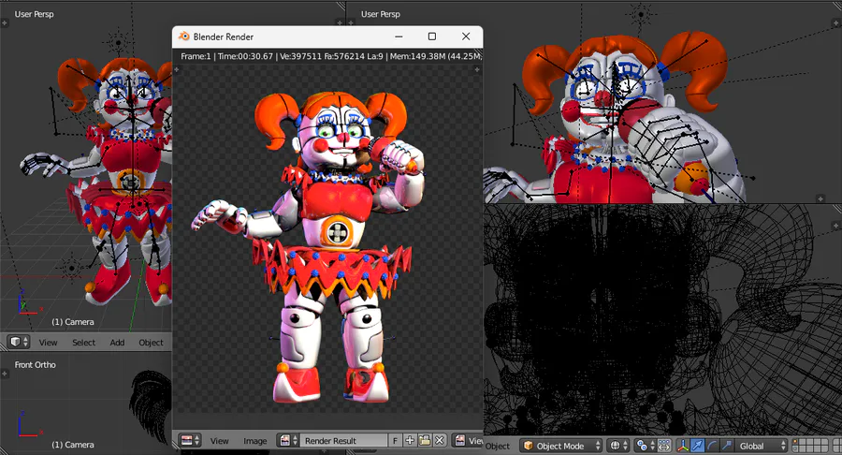Minimize the Blender Render window

[x=399, y=37]
